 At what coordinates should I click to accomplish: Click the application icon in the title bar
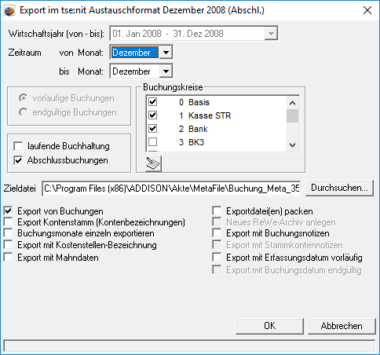coord(9,11)
